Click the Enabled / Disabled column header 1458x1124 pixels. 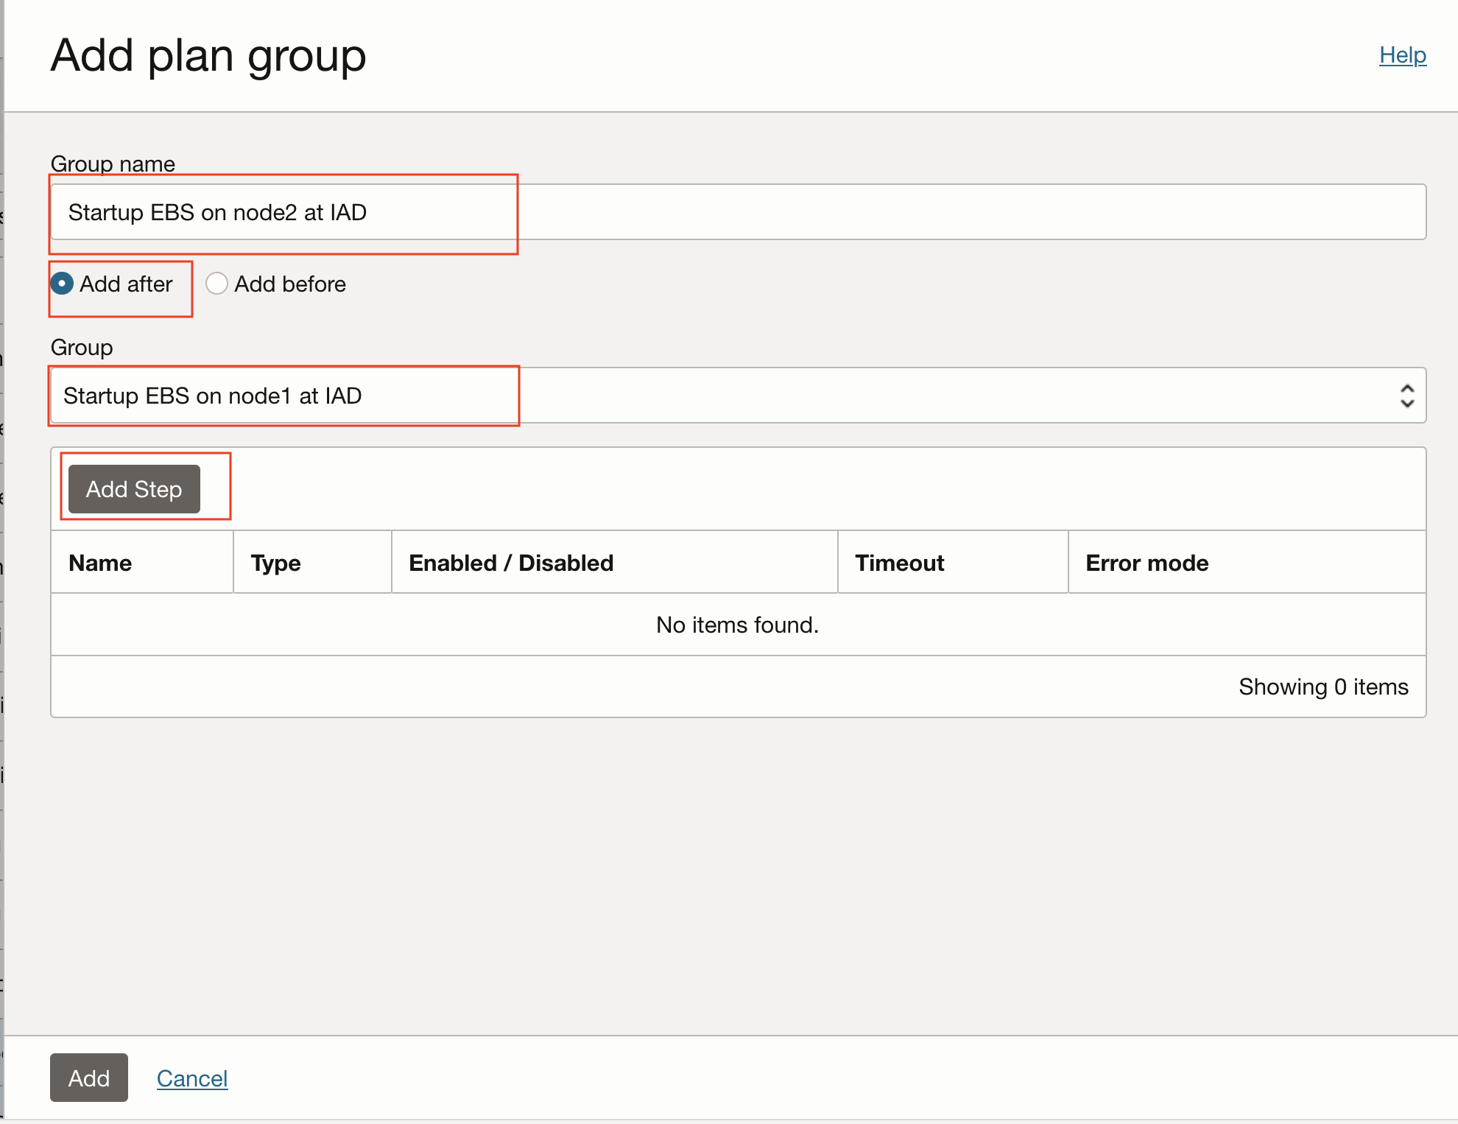click(x=511, y=563)
